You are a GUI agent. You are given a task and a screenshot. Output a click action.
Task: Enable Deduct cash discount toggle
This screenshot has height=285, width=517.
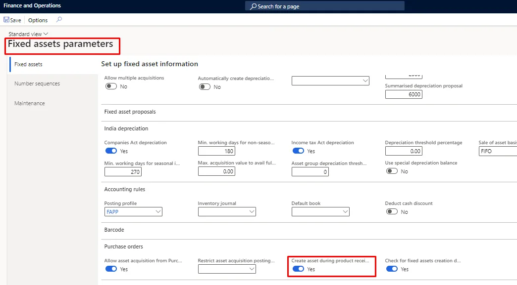pyautogui.click(x=392, y=212)
